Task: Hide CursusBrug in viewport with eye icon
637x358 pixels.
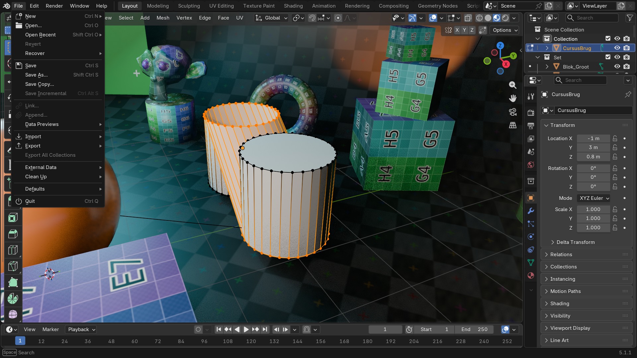Action: (x=617, y=48)
